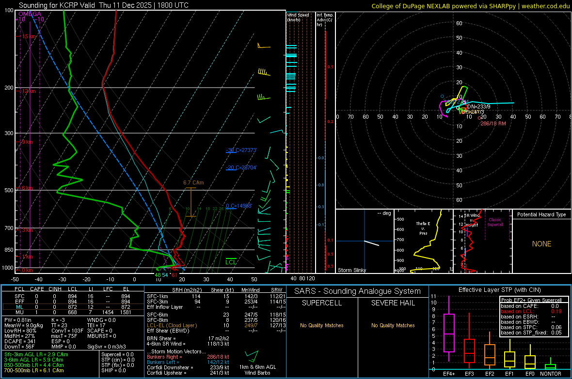This screenshot has height=379, width=572.
Task: Select the 12 km height marker
Action: point(29,91)
